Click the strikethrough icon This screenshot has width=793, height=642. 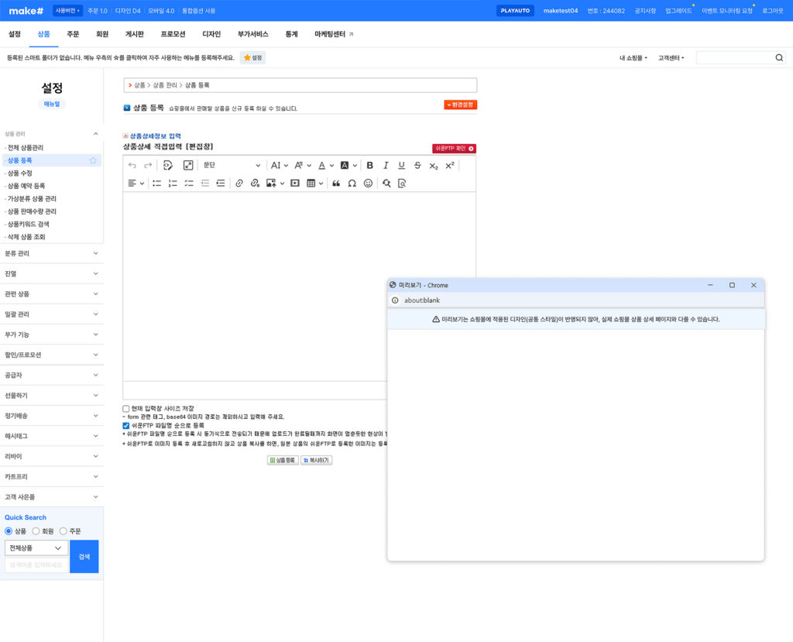417,165
